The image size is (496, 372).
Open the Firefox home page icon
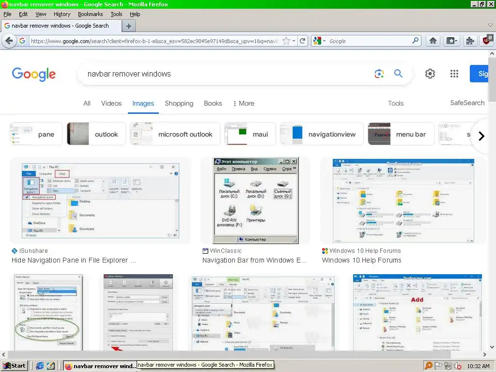point(433,41)
